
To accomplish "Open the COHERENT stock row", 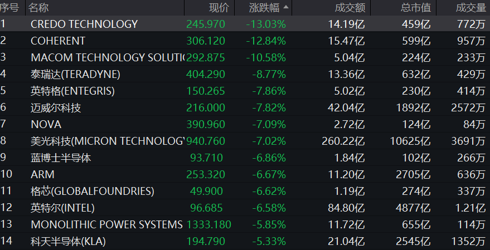I will click(245, 41).
